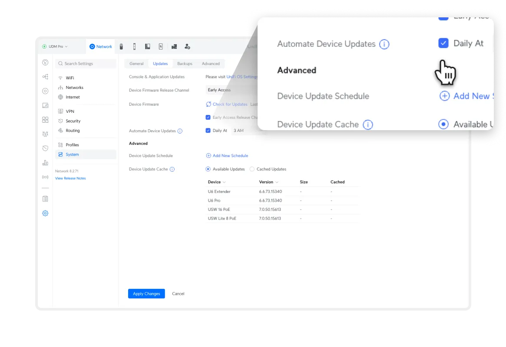Image resolution: width=506 pixels, height=347 pixels.
Task: Toggle Early Access Release Channel checkbox
Action: tap(208, 117)
